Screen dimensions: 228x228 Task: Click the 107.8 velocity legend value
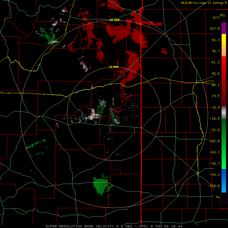(215, 28)
